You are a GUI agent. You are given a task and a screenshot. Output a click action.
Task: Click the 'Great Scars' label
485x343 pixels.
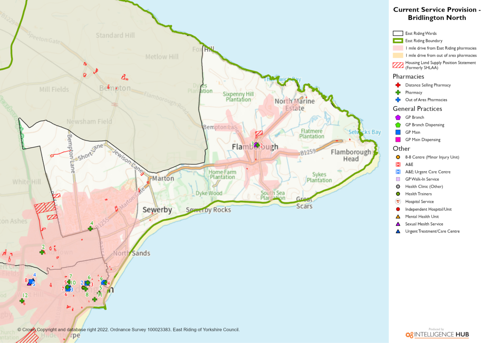[x=304, y=202]
